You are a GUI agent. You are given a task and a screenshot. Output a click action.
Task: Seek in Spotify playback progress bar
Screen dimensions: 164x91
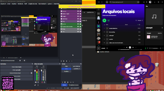click(130, 50)
